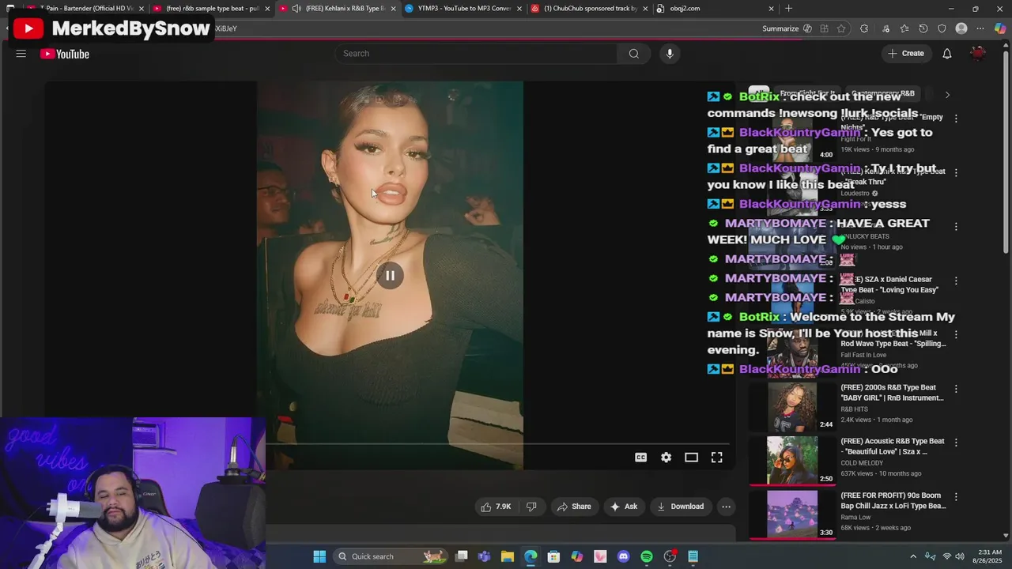This screenshot has height=569, width=1012.
Task: Mute the Kehlani tab speaker icon
Action: click(x=296, y=9)
